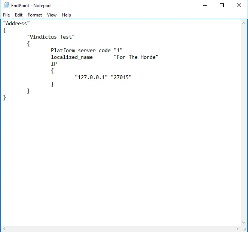Image resolution: width=248 pixels, height=232 pixels.
Task: Open the File menu
Action: [6, 15]
